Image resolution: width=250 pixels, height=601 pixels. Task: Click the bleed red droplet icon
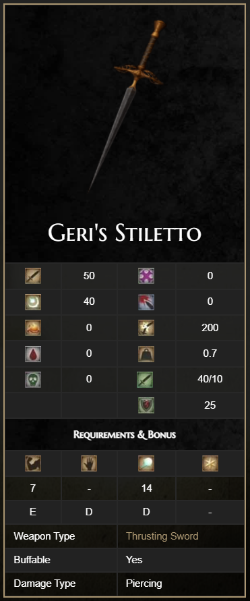(x=33, y=353)
